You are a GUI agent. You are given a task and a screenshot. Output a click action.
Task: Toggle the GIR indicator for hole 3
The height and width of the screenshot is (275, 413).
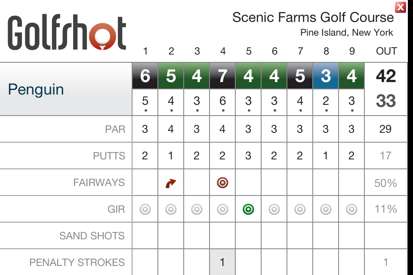tap(197, 209)
